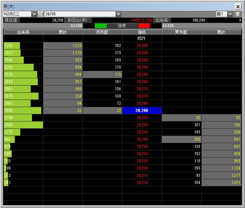
Task: Select price 20,255
Action: [142, 118]
